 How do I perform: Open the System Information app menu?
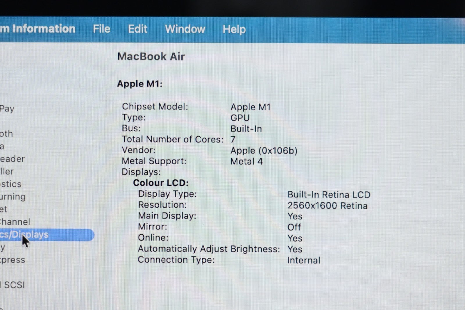coord(37,29)
